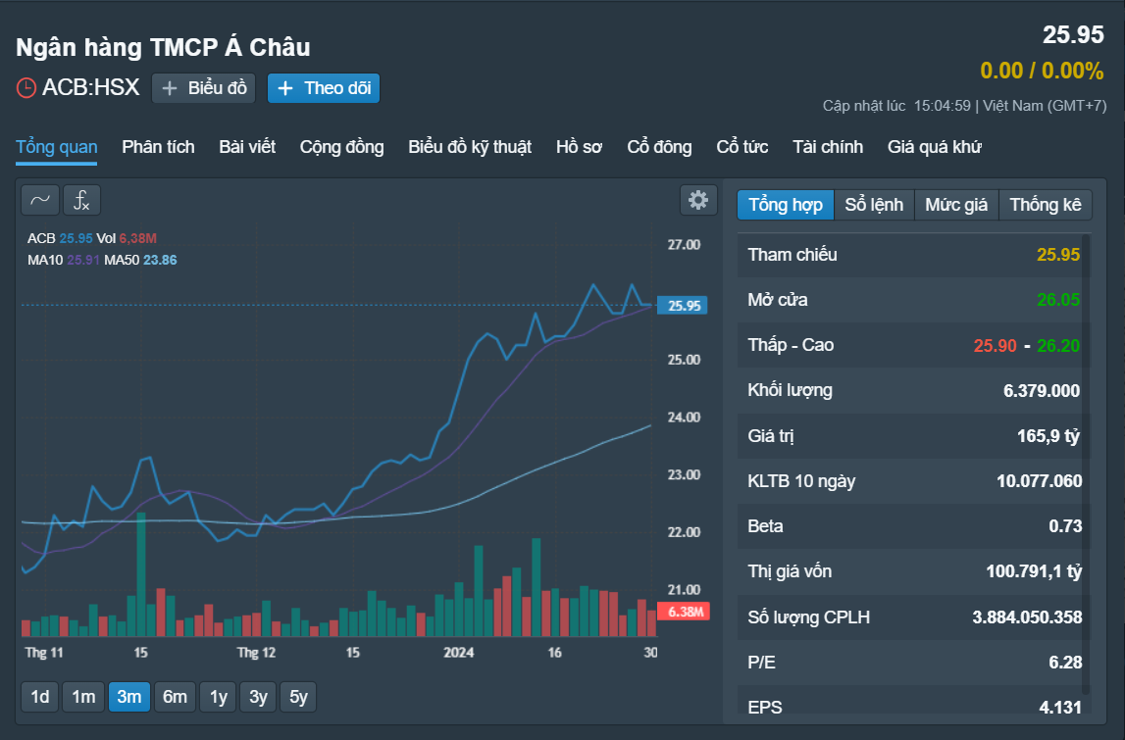This screenshot has width=1125, height=740.
Task: Open the Biểu đồ kỹ thuật tab
Action: 470,147
